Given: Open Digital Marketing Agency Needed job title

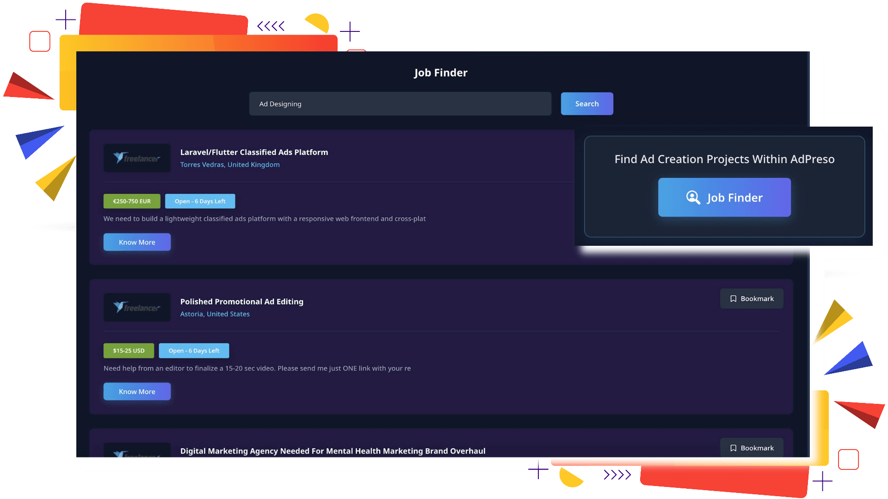Looking at the screenshot, I should [x=333, y=451].
